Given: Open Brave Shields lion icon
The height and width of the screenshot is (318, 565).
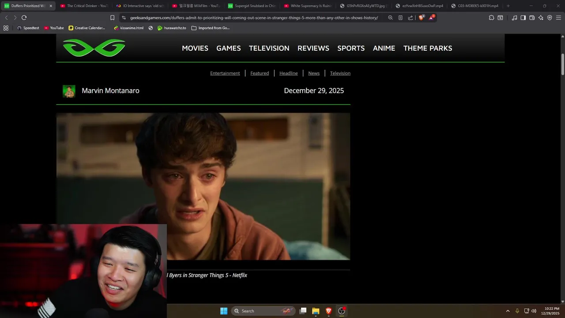Looking at the screenshot, I should tap(421, 18).
